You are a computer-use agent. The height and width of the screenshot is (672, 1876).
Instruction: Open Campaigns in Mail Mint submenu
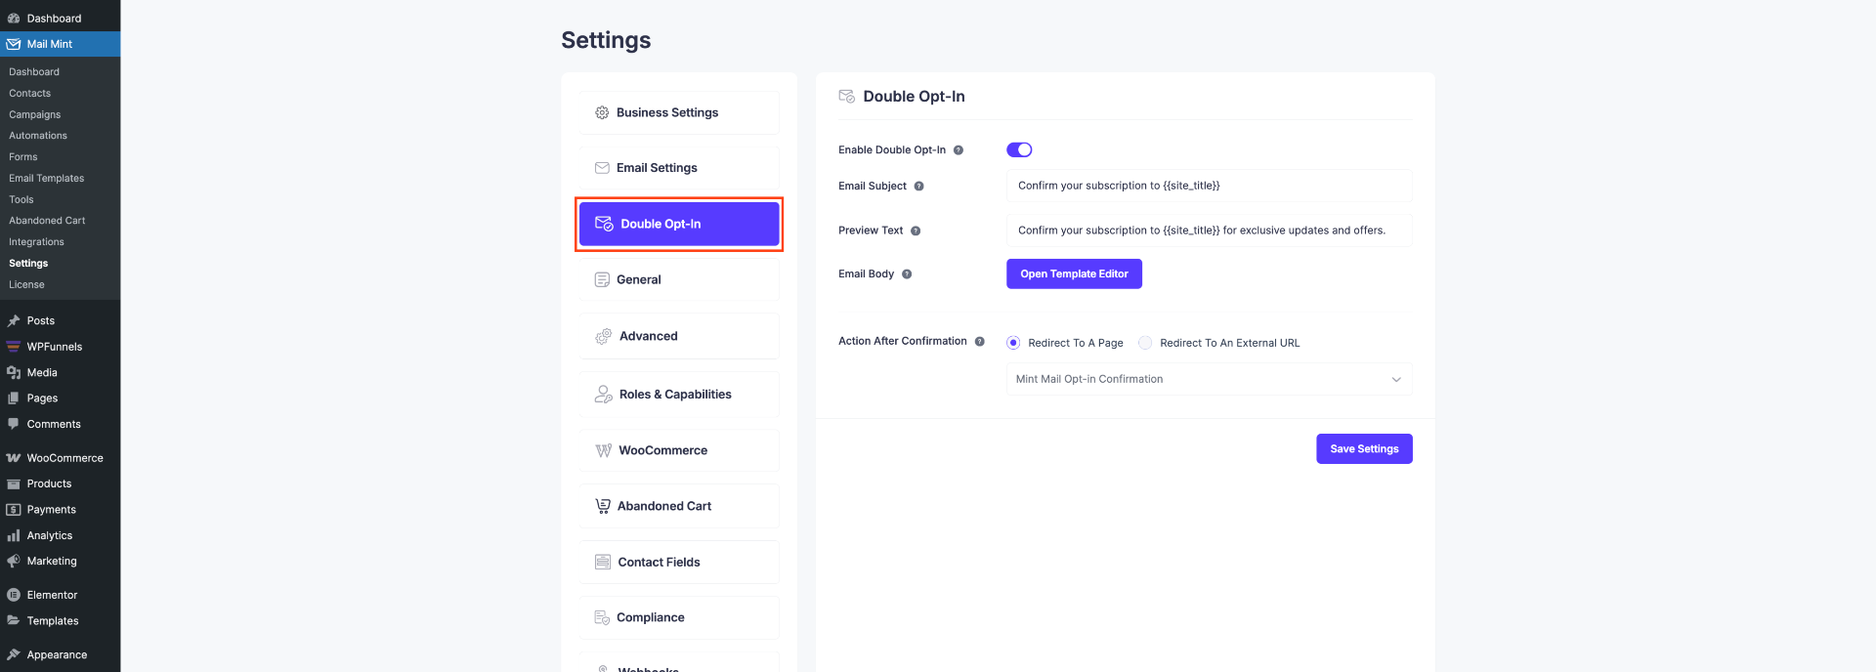(x=35, y=114)
